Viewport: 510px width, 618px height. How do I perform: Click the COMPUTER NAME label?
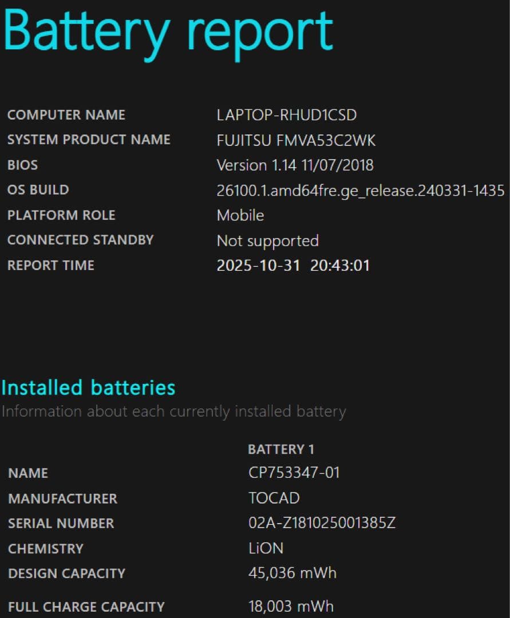click(x=66, y=115)
